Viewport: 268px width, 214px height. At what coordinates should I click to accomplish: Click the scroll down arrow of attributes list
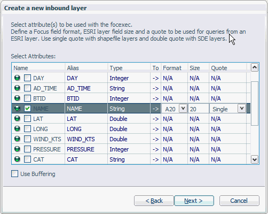(255, 159)
